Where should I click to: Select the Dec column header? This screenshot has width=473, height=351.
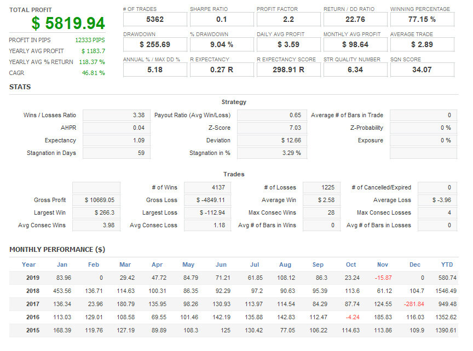tap(415, 264)
